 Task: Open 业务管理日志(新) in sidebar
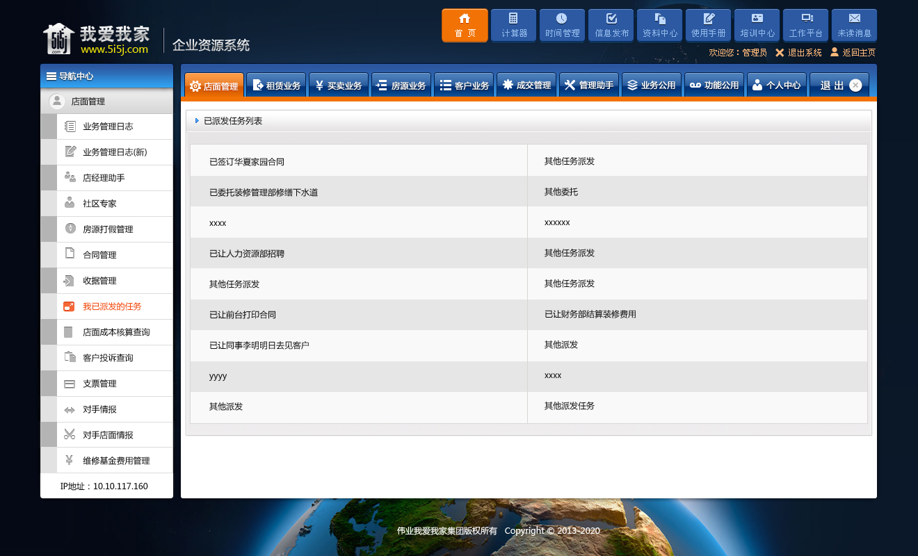(x=106, y=152)
